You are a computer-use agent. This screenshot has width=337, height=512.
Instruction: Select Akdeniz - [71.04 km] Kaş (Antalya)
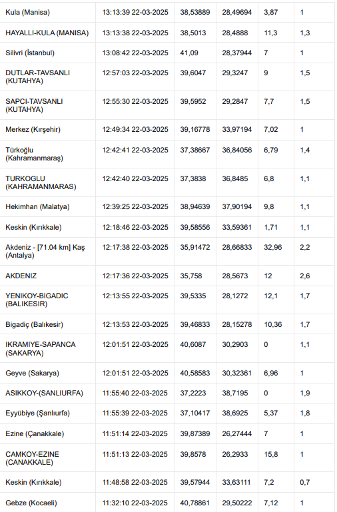click(x=45, y=252)
